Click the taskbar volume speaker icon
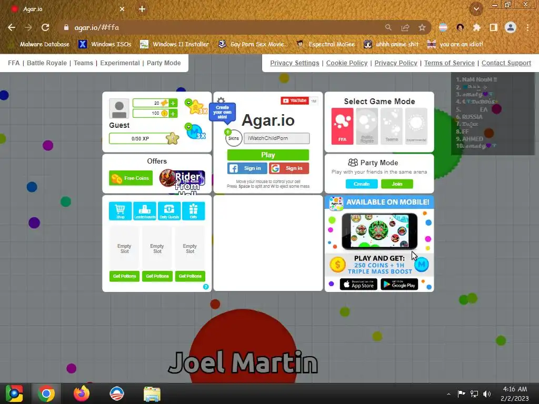539x404 pixels. pyautogui.click(x=487, y=394)
